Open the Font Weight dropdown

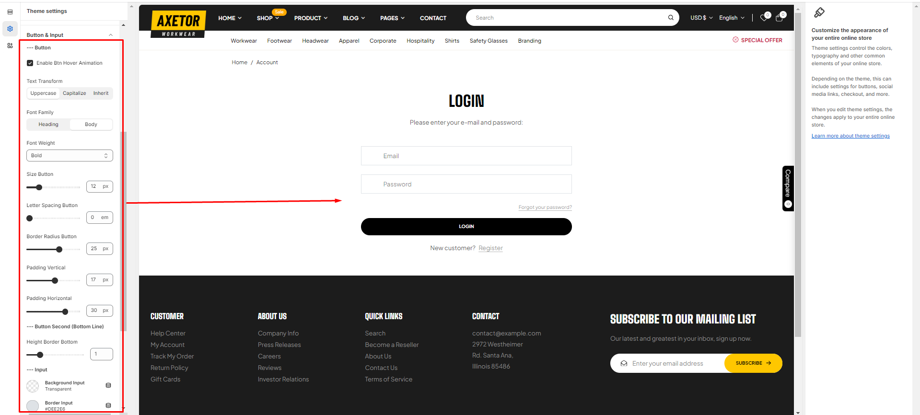tap(70, 156)
